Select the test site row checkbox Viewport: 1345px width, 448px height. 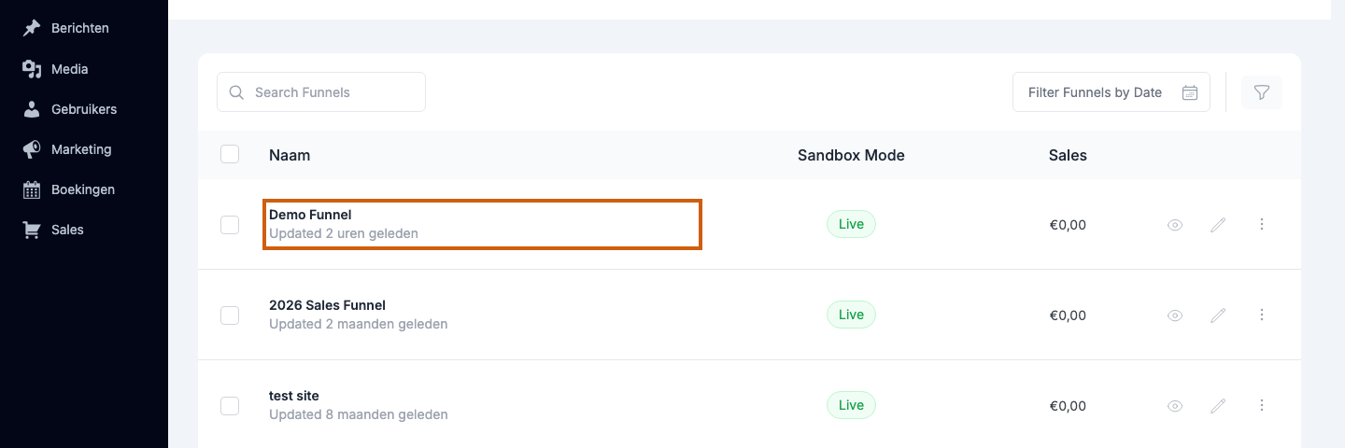(x=230, y=406)
